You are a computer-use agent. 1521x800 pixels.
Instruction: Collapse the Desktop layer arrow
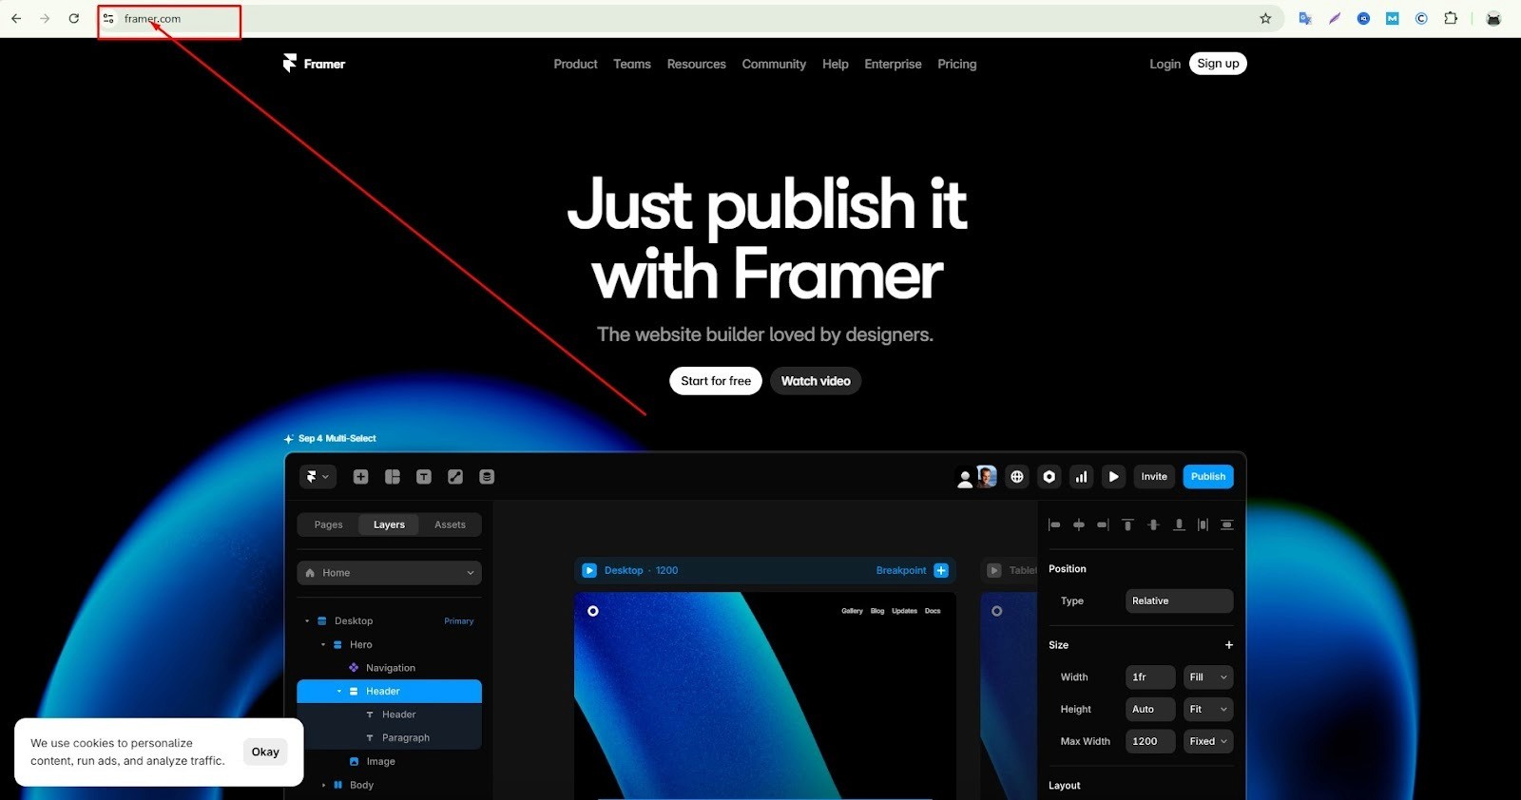click(x=307, y=621)
